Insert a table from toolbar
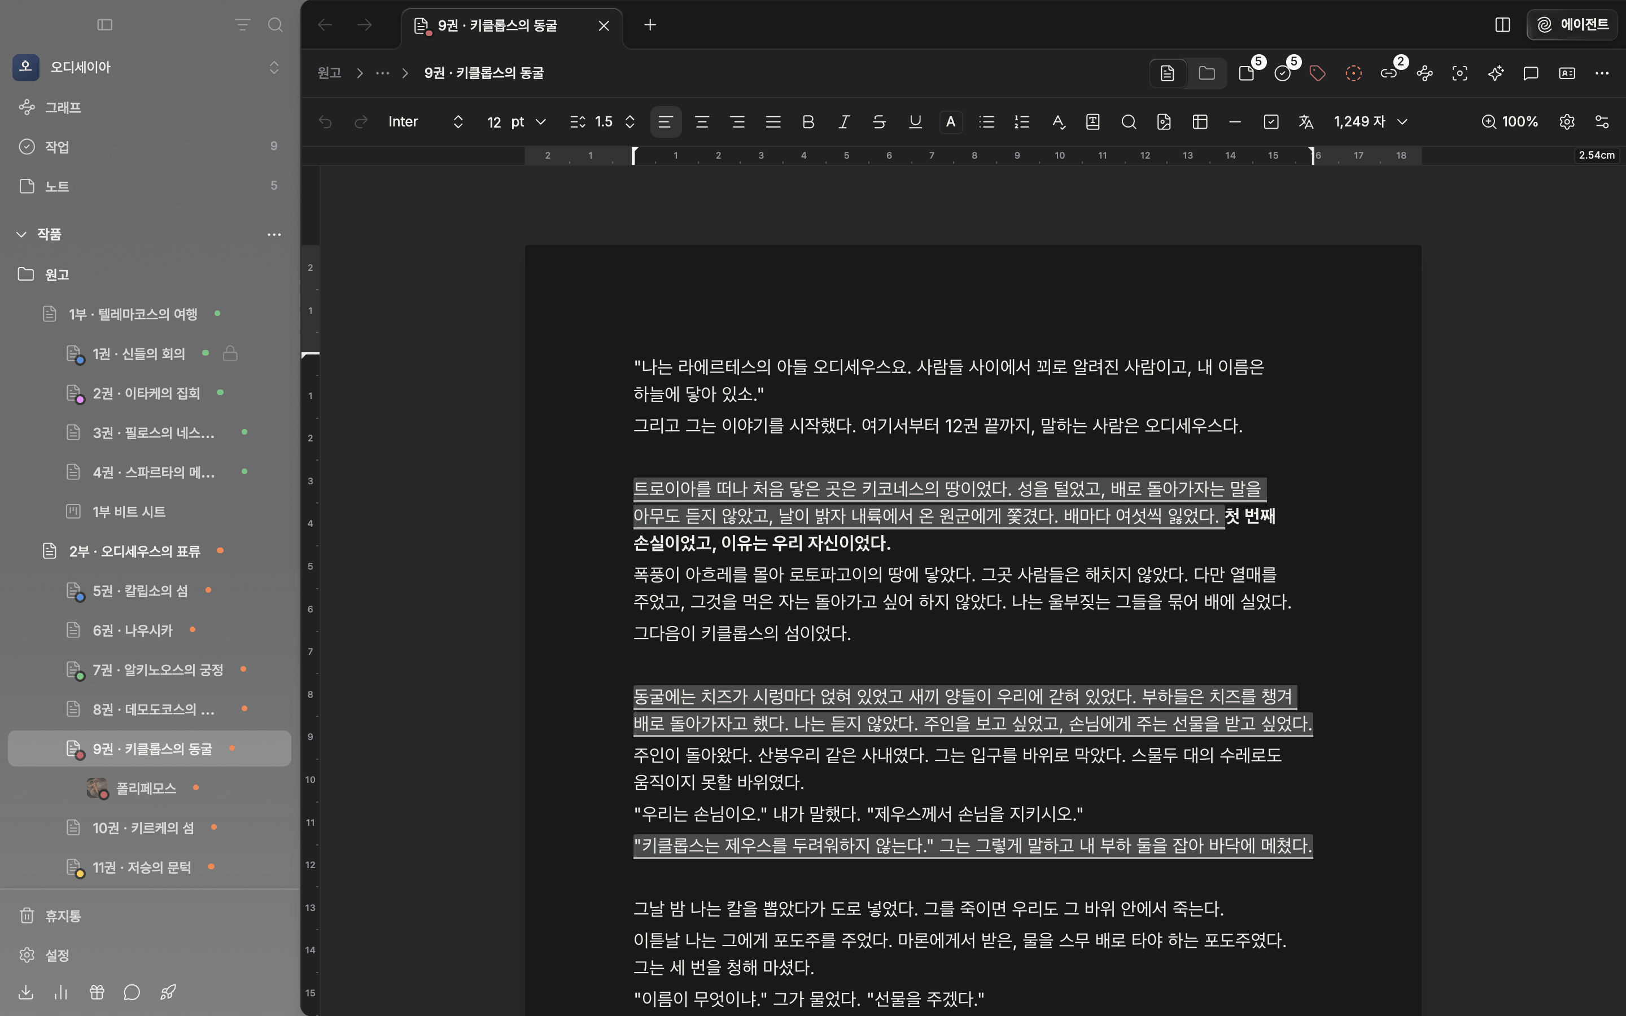1626x1016 pixels. 1200,121
